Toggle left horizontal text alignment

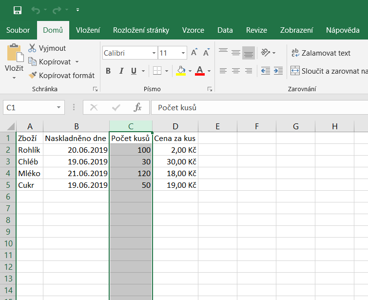tap(223, 71)
